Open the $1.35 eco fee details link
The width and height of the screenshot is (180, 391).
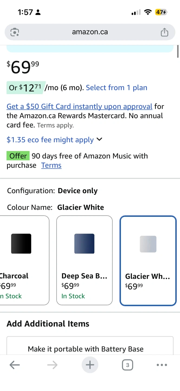(x=50, y=140)
